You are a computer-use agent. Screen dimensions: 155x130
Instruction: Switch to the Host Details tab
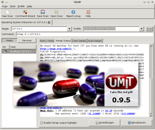[79, 41]
